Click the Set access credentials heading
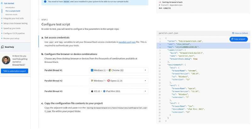This screenshot has width=252, height=129. tap(57, 37)
